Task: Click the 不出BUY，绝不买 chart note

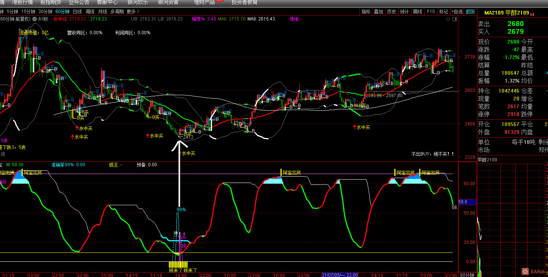Action: click(x=433, y=154)
